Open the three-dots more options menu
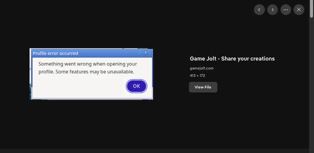314x153 pixels. point(286,10)
